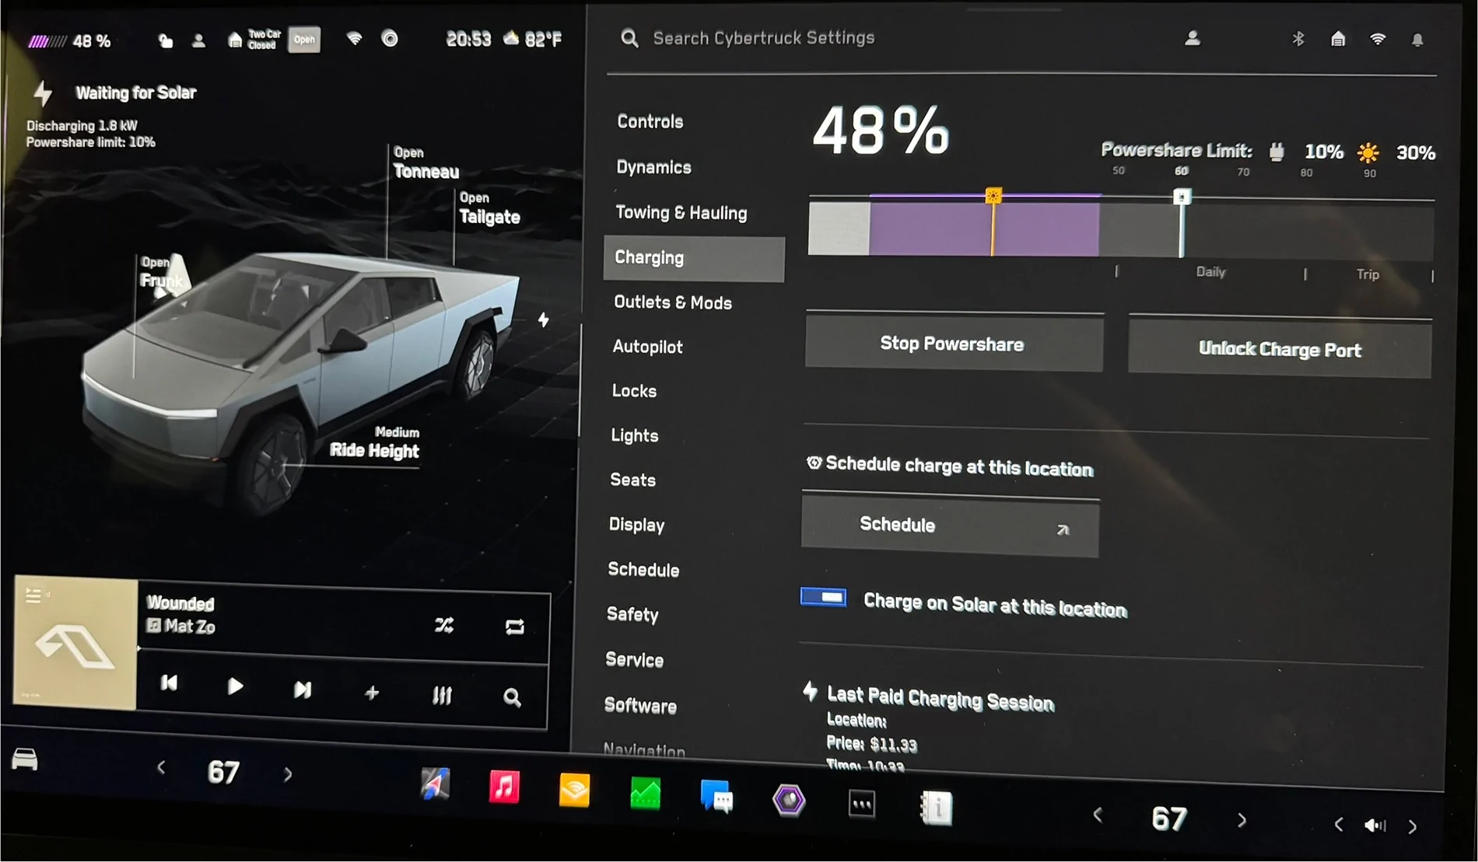Click Unlock Charge Port button
Screen dimensions: 1478x862
tap(1280, 349)
